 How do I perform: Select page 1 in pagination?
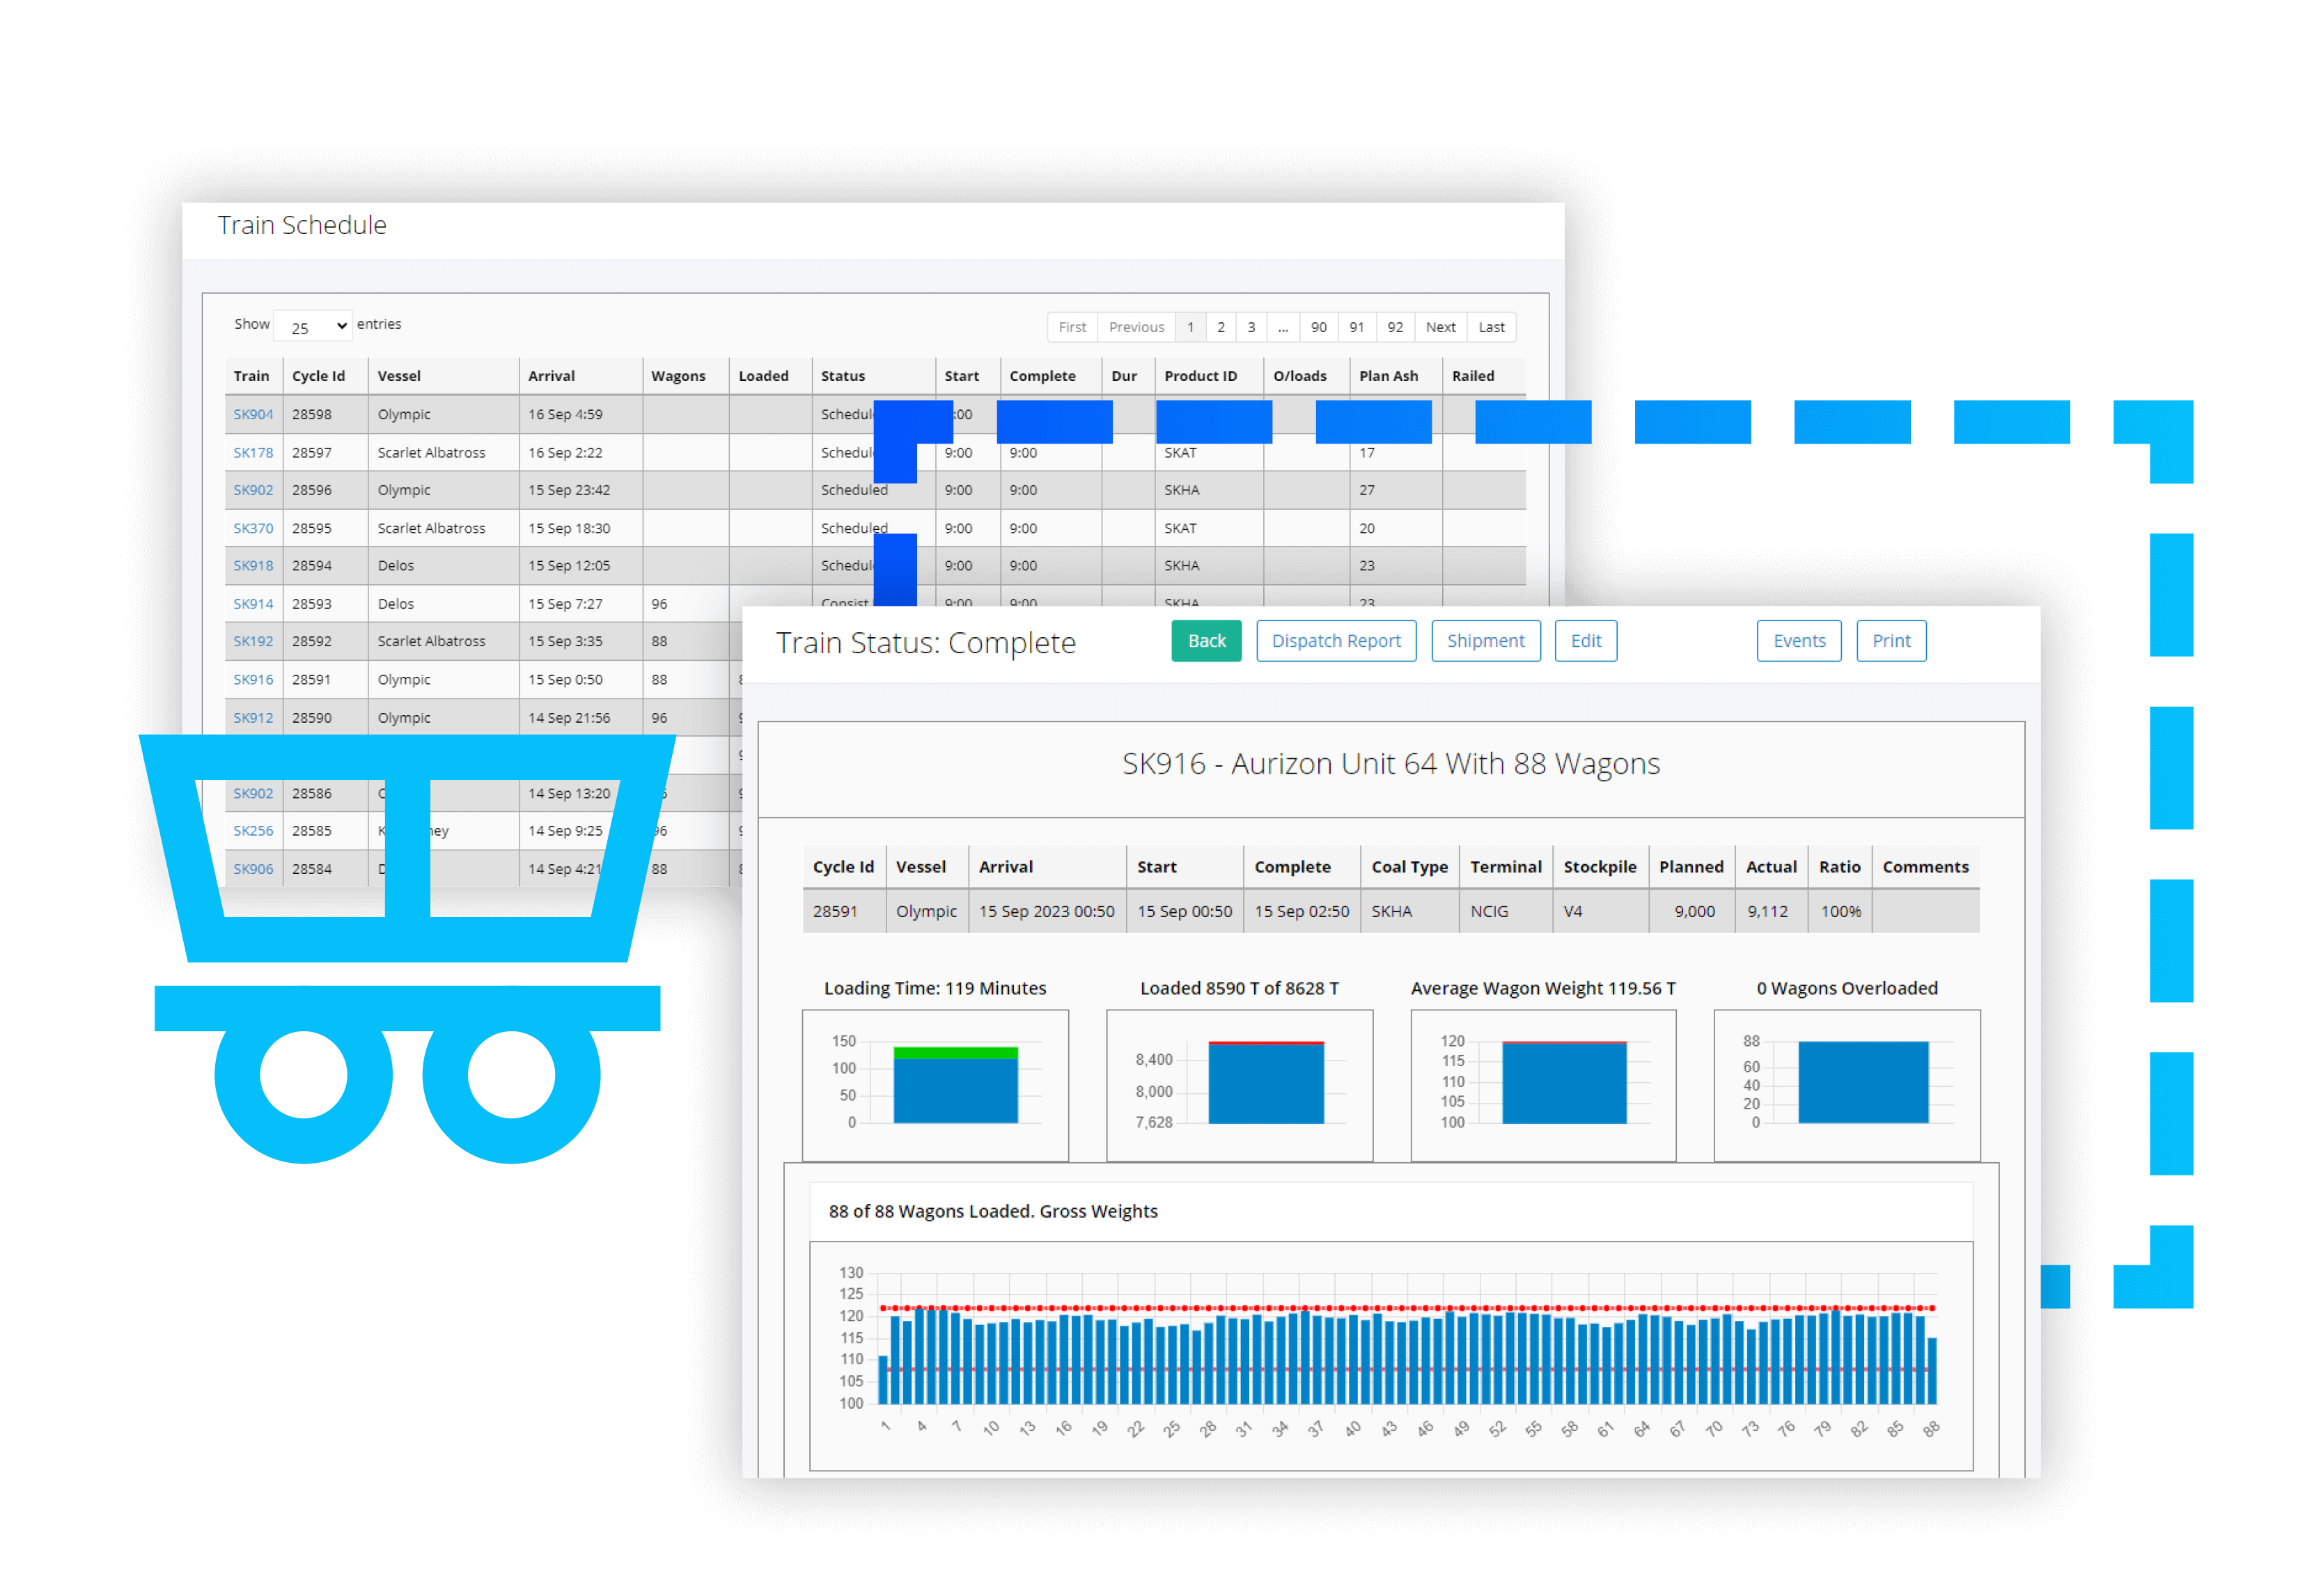(x=1190, y=327)
